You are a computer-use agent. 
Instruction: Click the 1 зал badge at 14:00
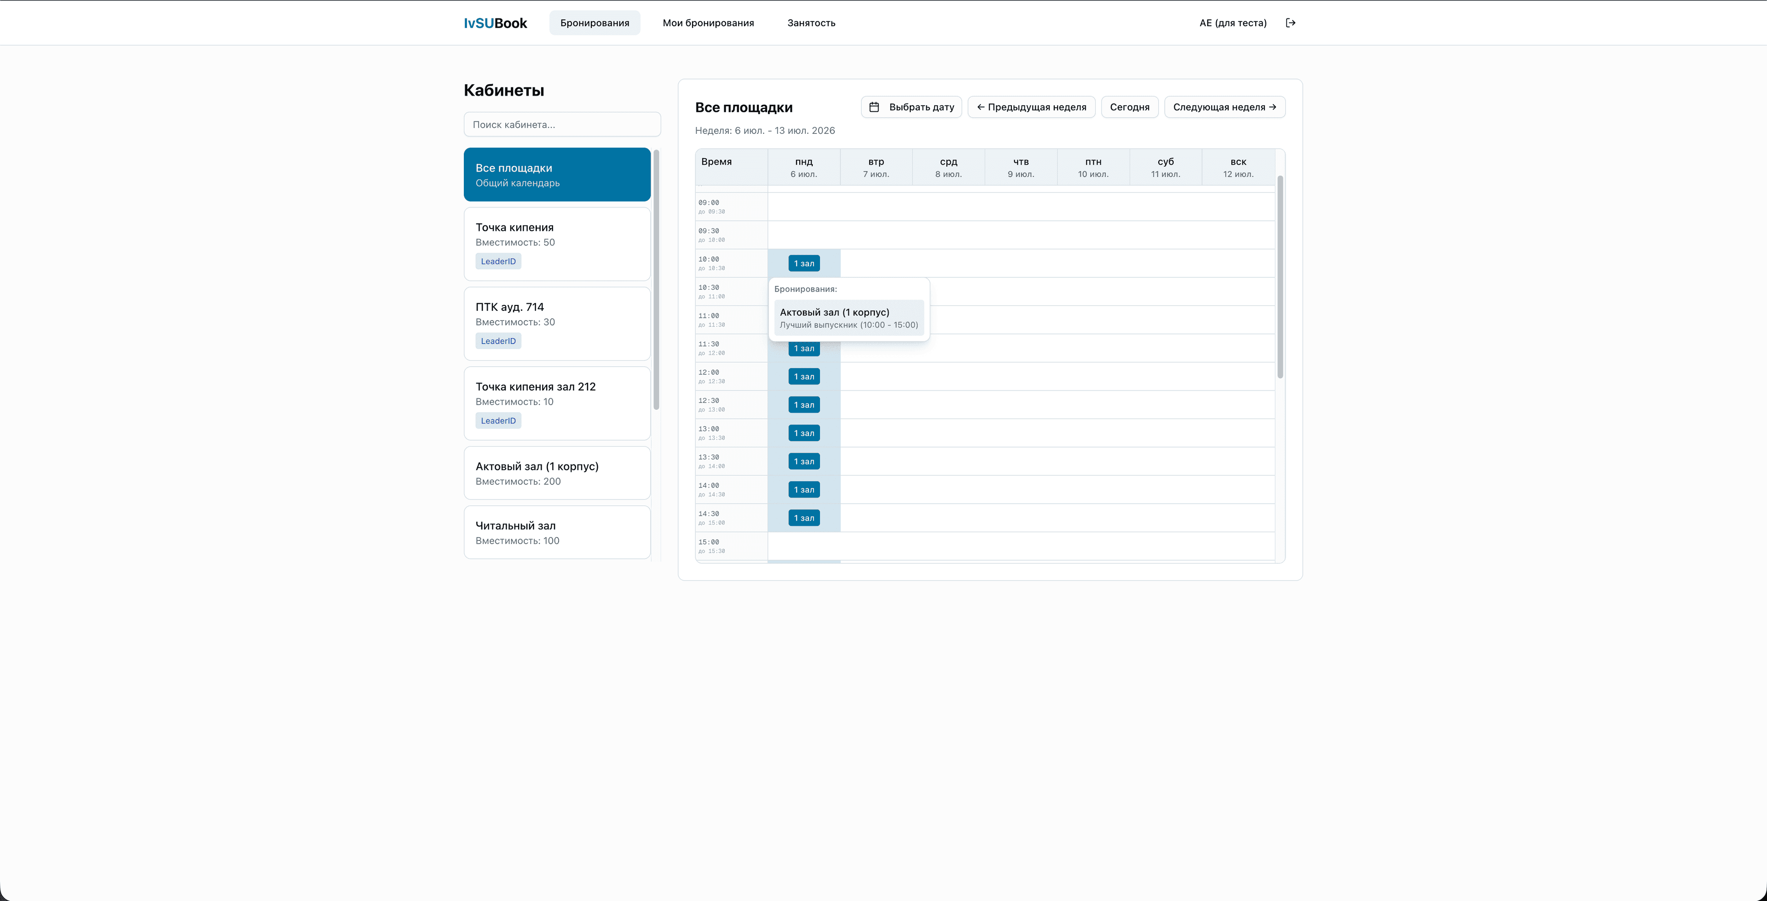click(804, 489)
